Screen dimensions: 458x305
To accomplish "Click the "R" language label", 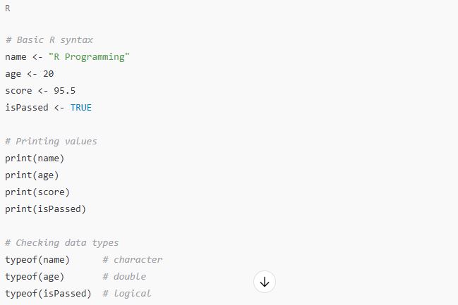I will [x=8, y=8].
